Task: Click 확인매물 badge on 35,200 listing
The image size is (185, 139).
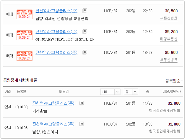Action: pyautogui.click(x=24, y=35)
